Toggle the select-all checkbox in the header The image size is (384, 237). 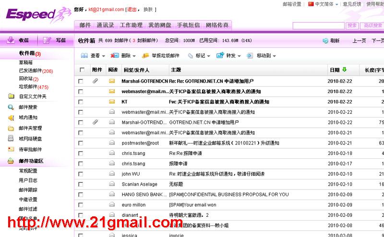click(x=81, y=70)
